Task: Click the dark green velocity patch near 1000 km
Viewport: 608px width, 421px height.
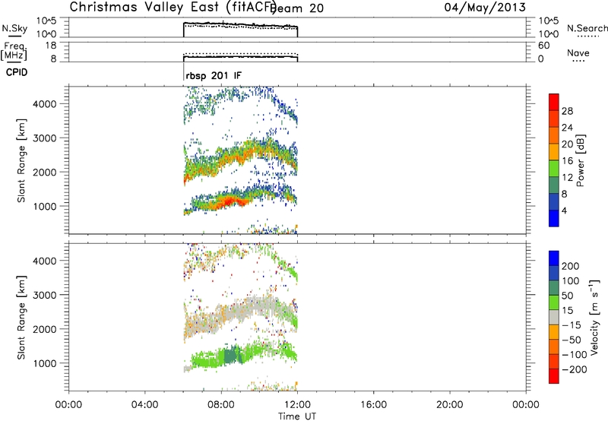Action: tap(231, 355)
